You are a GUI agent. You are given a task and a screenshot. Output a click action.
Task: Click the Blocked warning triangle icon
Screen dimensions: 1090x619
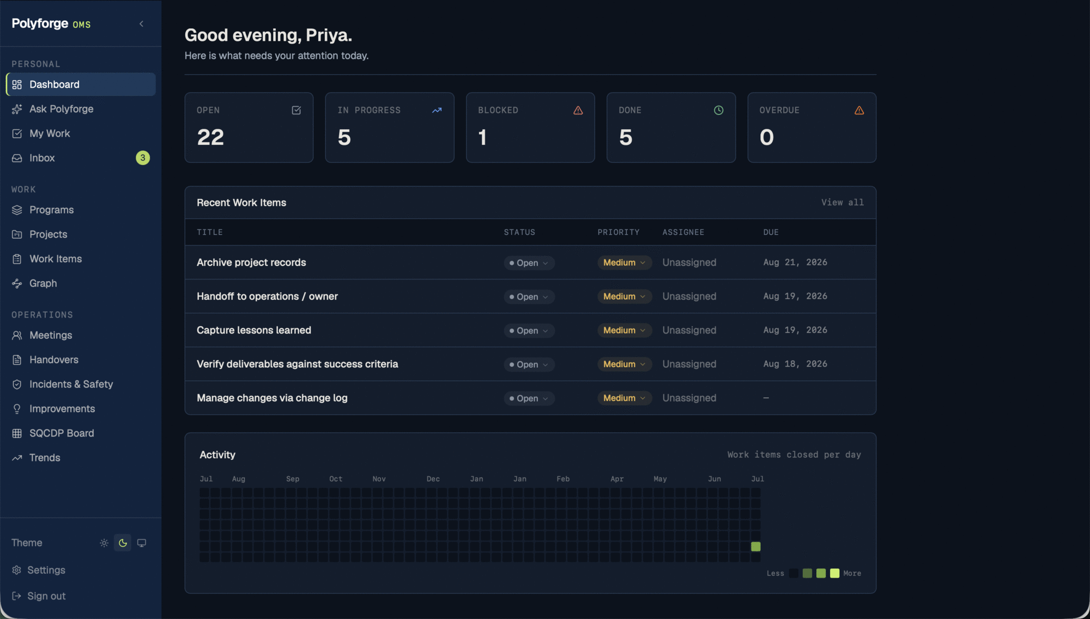[x=578, y=110]
